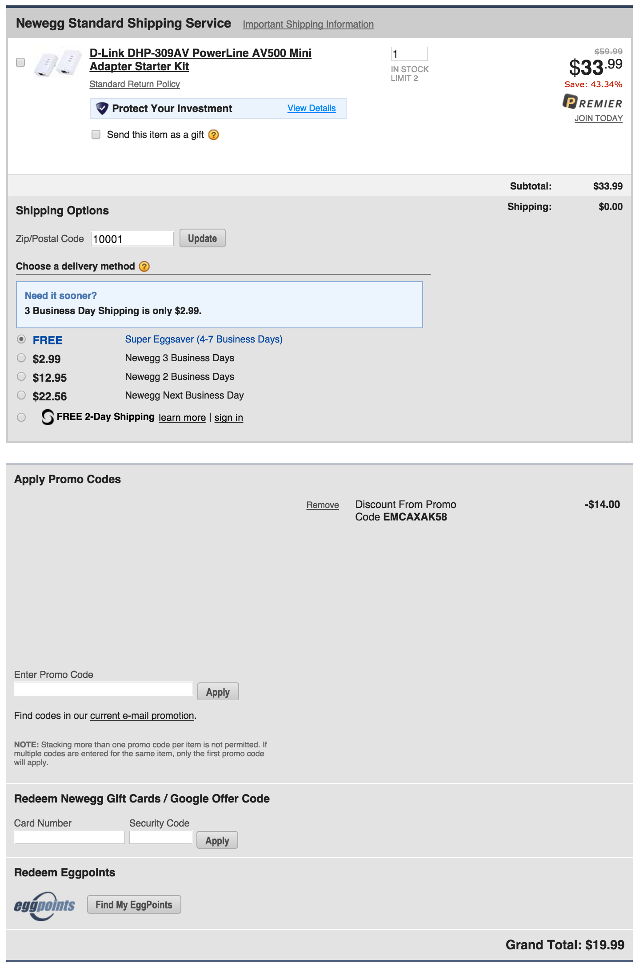This screenshot has width=639, height=968.
Task: Remove promo code EMCAXAK58 discount
Action: 323,505
